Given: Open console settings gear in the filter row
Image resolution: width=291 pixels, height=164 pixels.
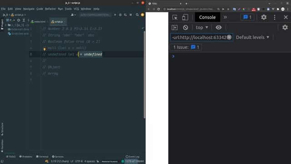Looking at the screenshot, I should [285, 27].
